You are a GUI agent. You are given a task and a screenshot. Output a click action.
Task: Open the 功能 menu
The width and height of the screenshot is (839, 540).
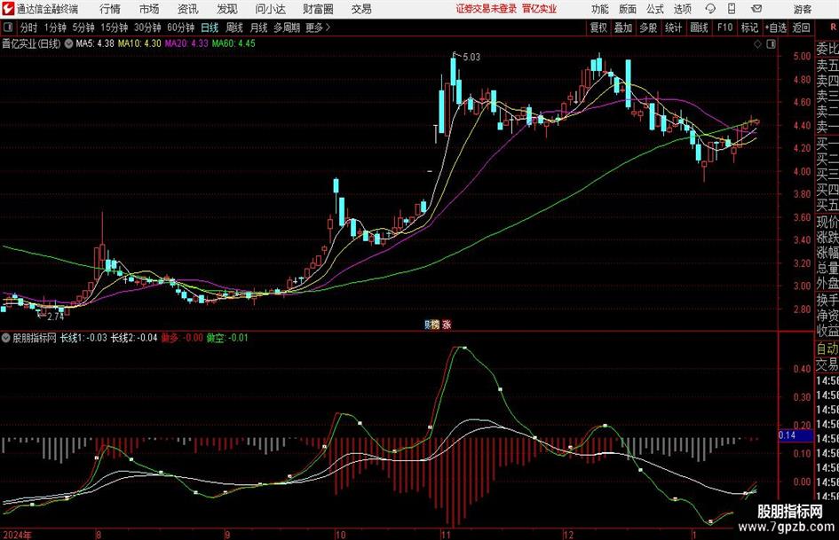pyautogui.click(x=600, y=9)
